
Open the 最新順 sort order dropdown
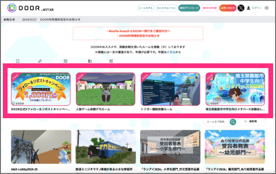[x=253, y=122]
